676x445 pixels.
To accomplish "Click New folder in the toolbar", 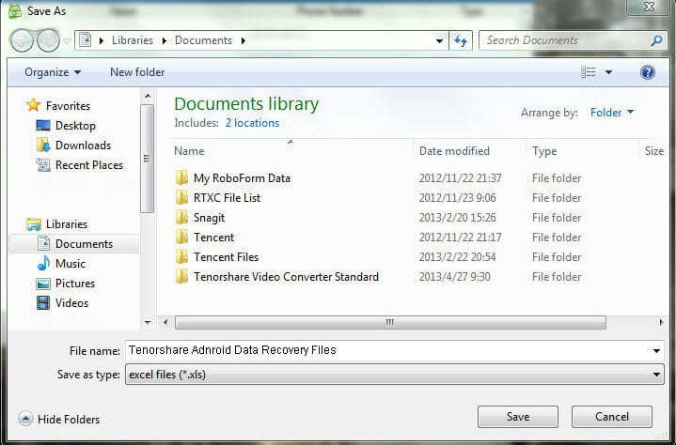I will [x=137, y=72].
